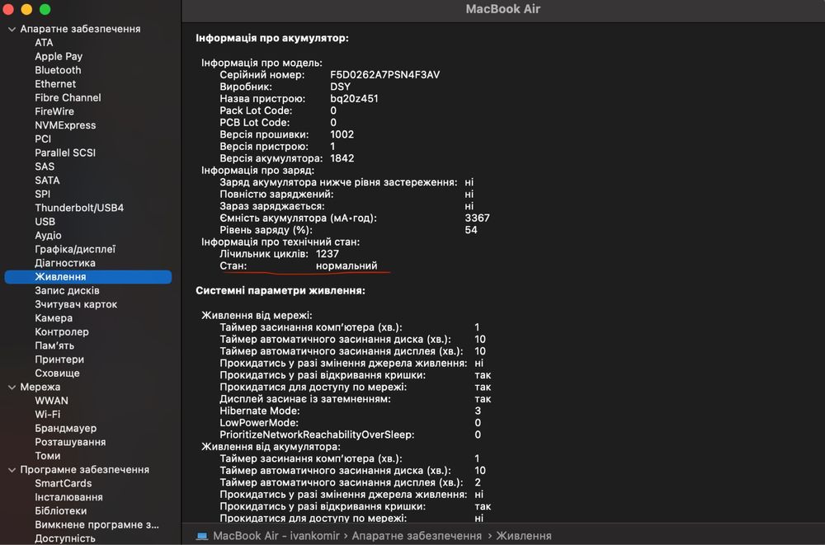Click the MacBook laptop icon in path bar
The image size is (825, 545).
pyautogui.click(x=202, y=536)
